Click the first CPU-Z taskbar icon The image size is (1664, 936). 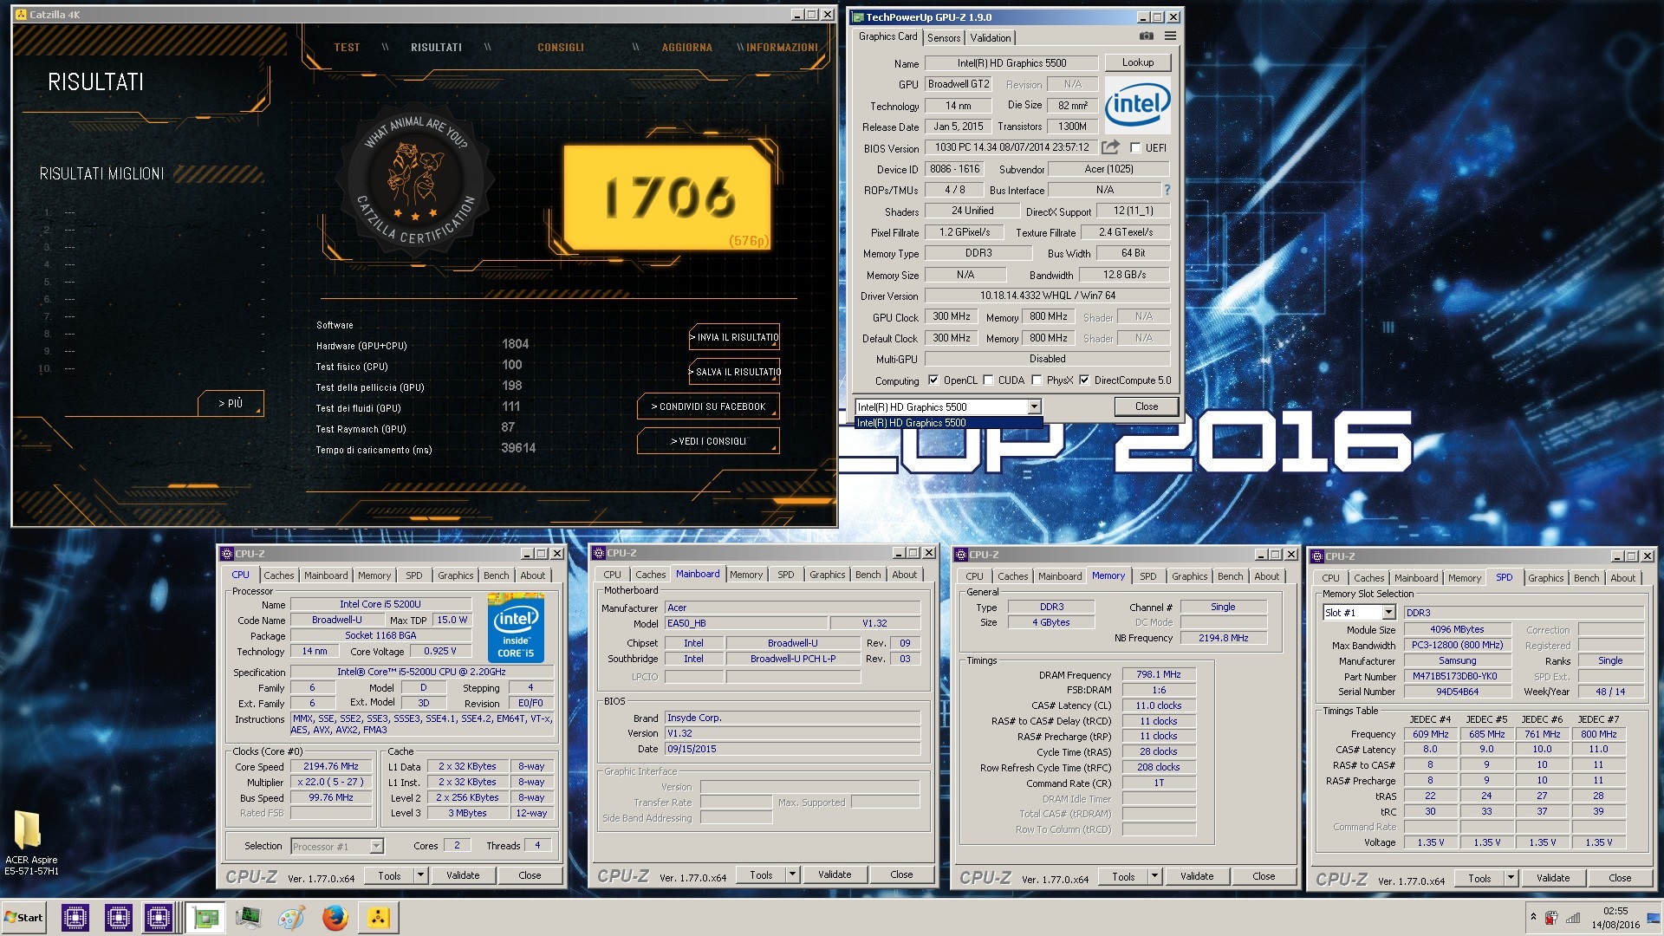(x=75, y=917)
